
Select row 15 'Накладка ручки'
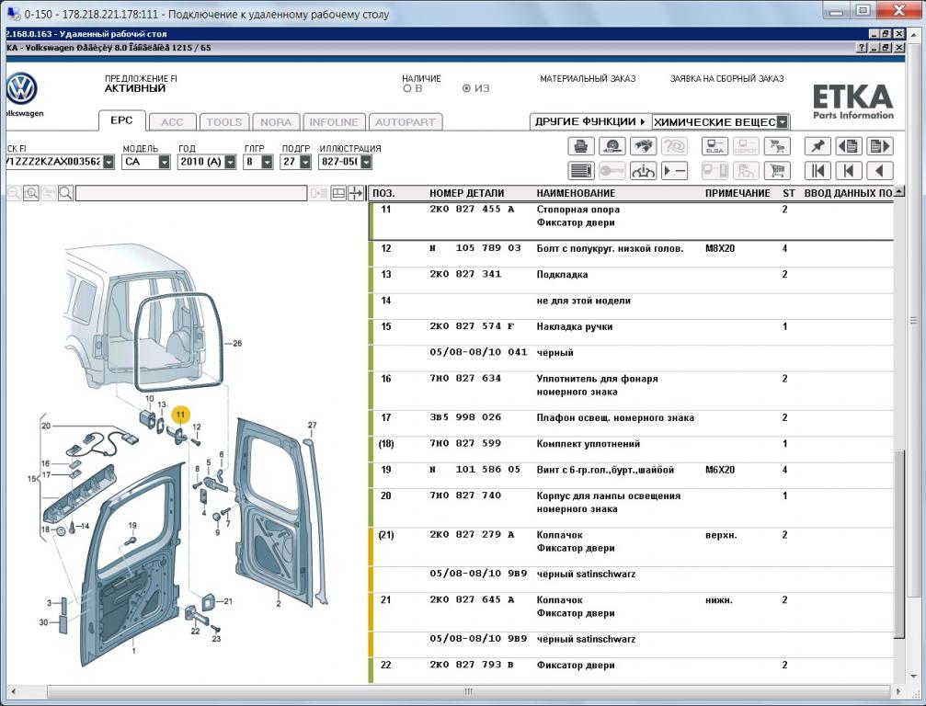tap(631, 333)
